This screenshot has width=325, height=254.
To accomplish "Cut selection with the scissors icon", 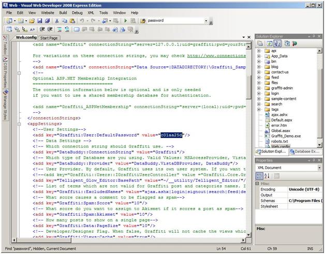I will (x=57, y=21).
